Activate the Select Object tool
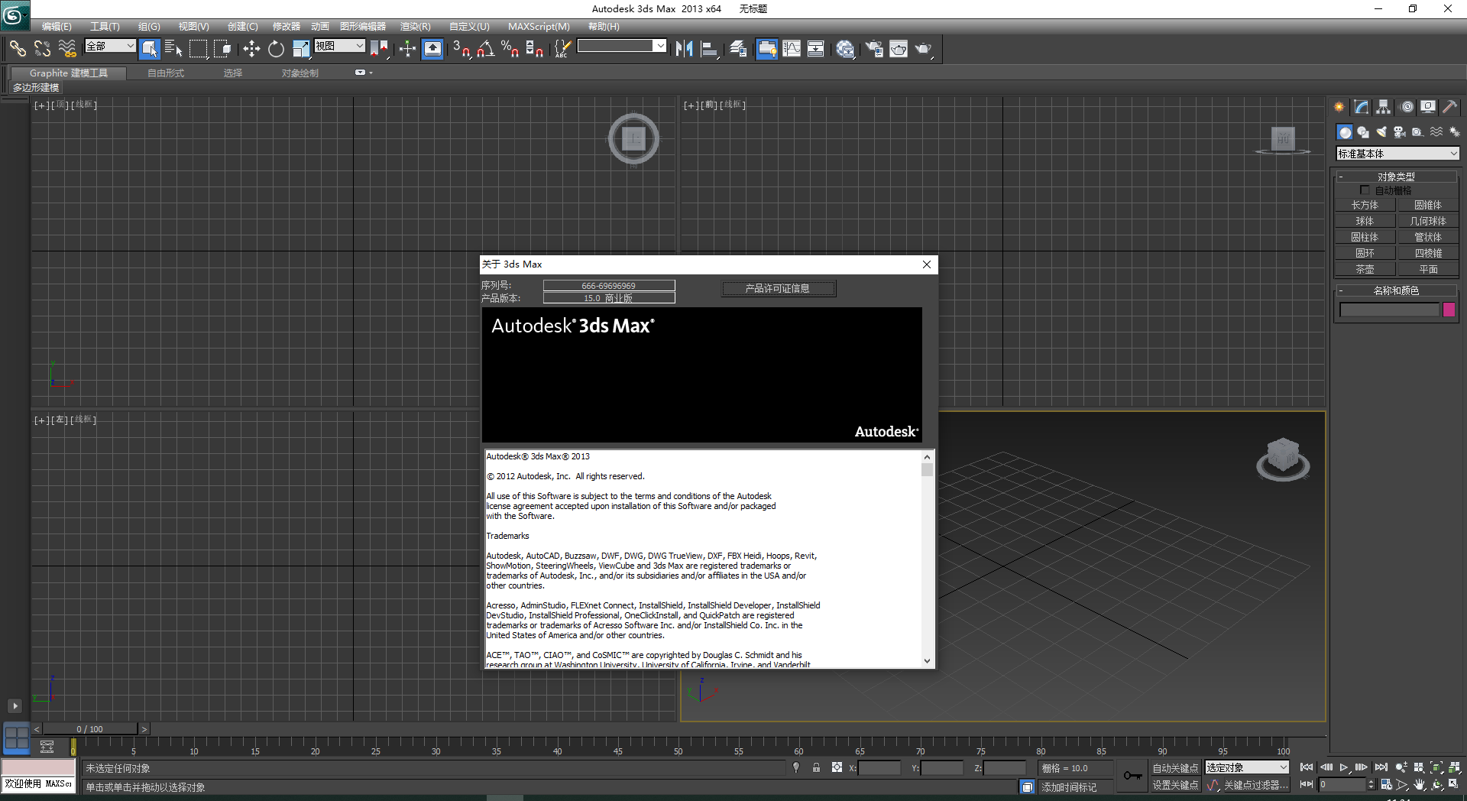 150,49
